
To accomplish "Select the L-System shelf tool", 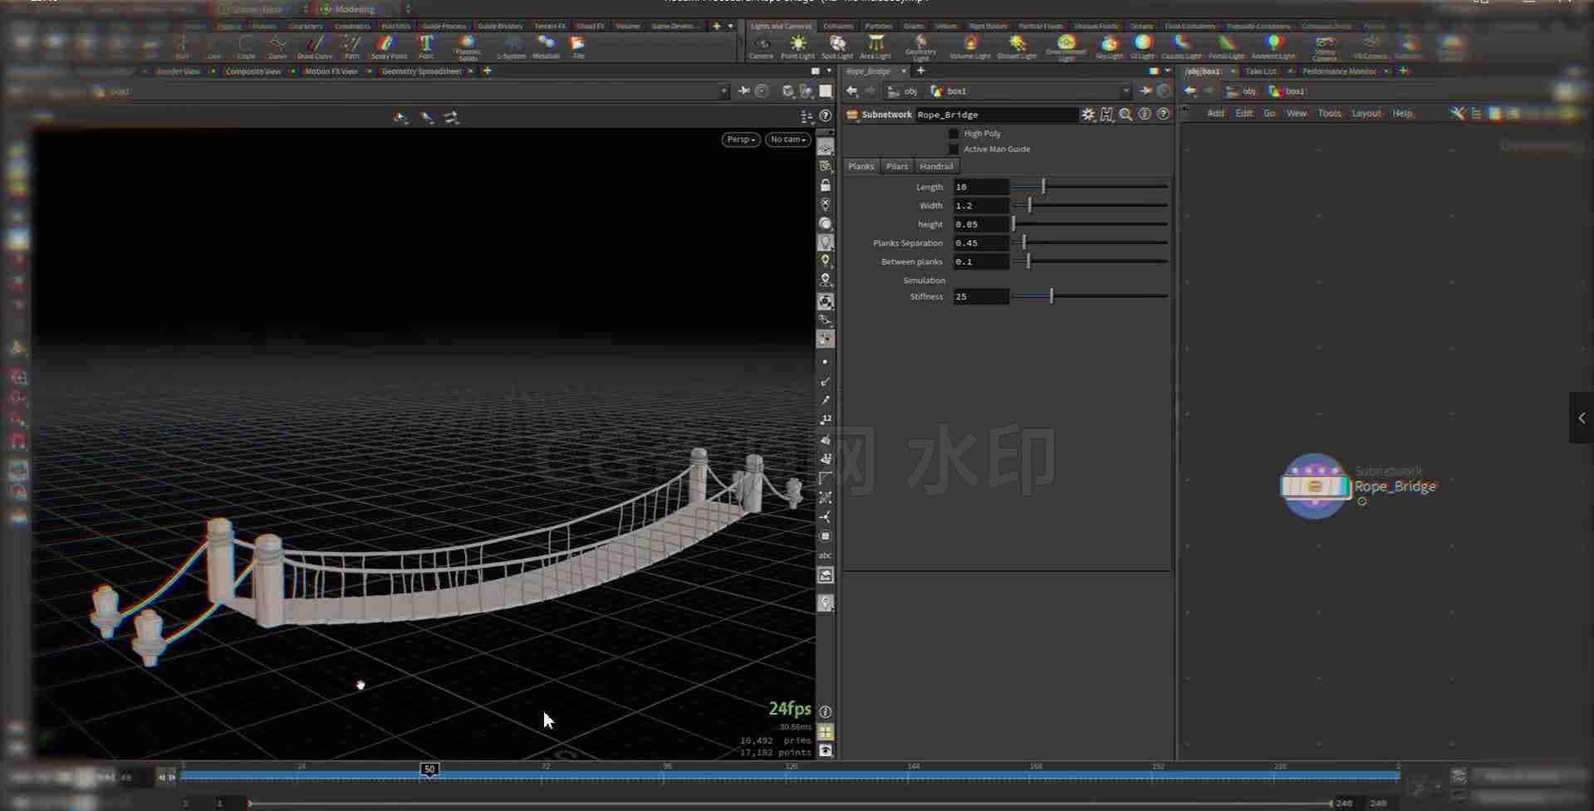I will [x=511, y=47].
